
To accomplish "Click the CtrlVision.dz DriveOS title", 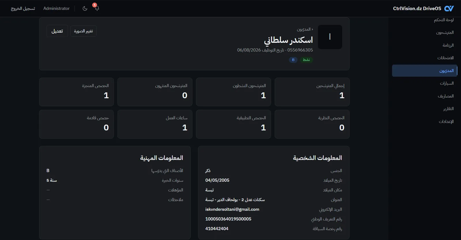I will click(417, 8).
